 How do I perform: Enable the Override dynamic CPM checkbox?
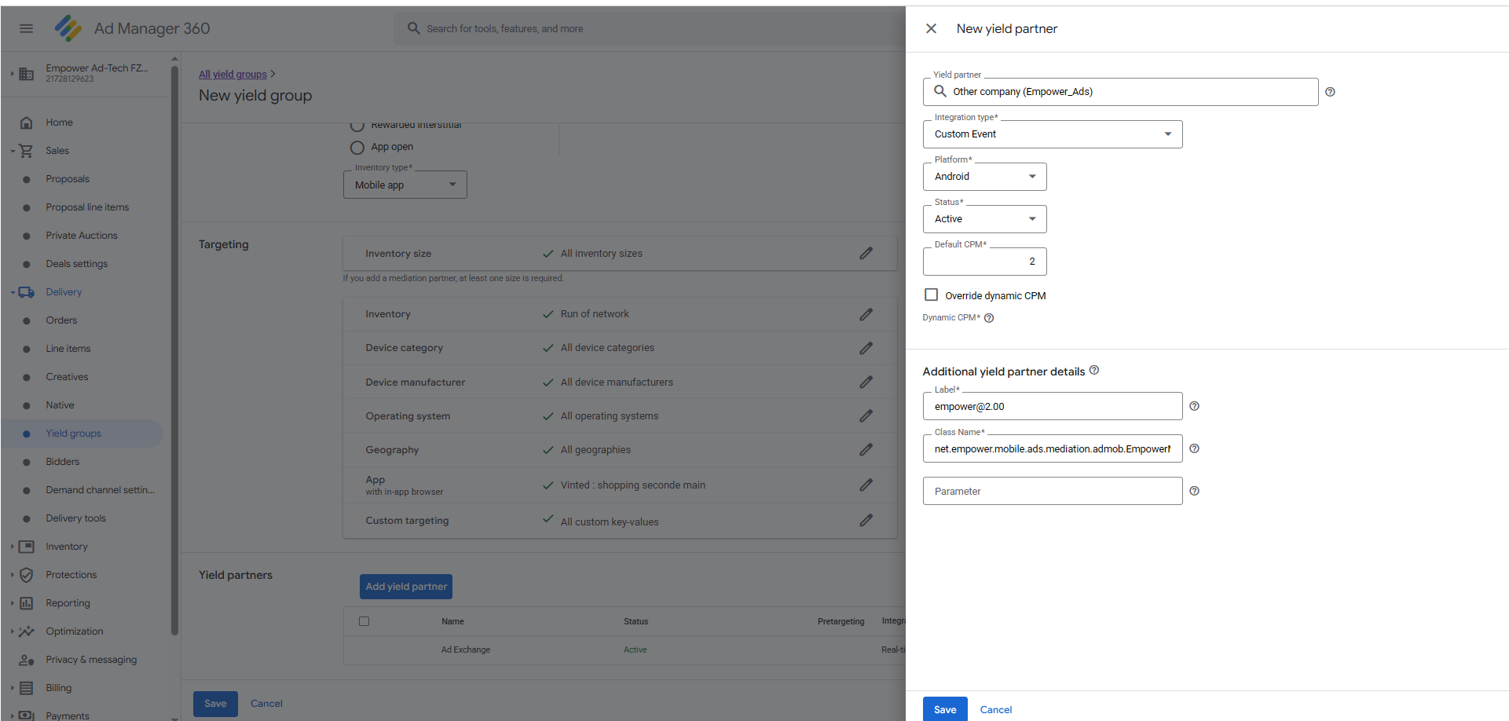pos(931,295)
